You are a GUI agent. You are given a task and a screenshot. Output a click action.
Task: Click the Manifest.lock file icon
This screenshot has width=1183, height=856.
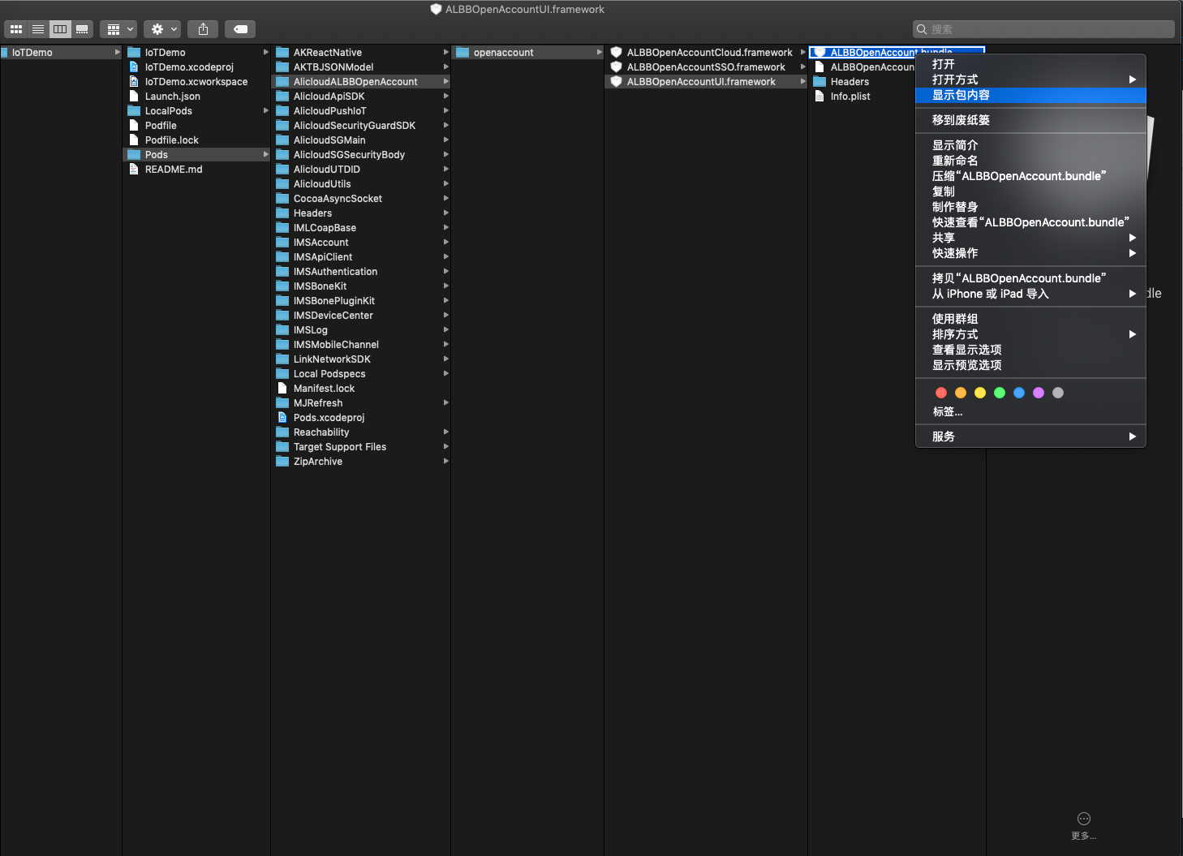(282, 389)
